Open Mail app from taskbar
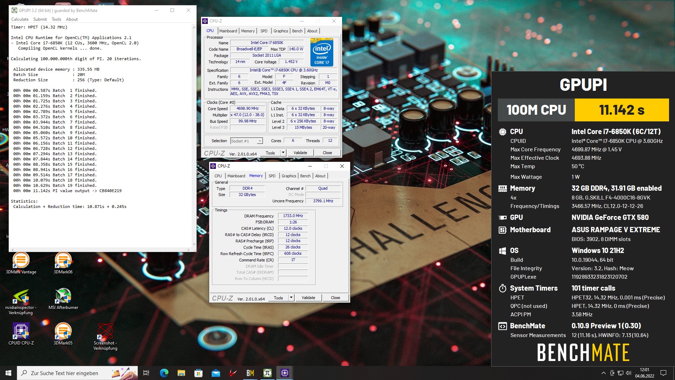Viewport: 675px width, 380px height. tap(216, 373)
